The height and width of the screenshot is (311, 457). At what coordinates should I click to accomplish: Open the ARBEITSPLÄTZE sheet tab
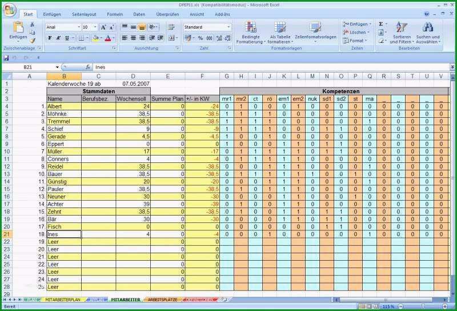tap(162, 300)
